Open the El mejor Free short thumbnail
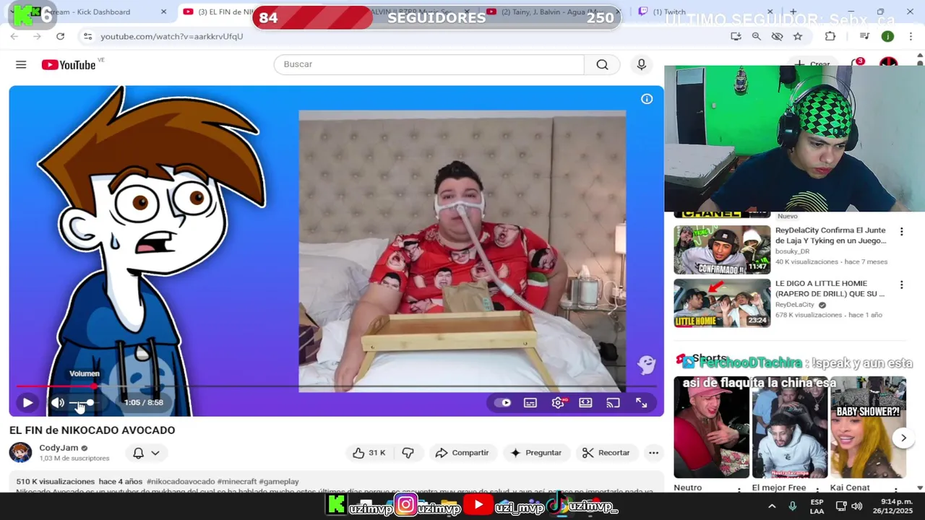 tap(790, 427)
